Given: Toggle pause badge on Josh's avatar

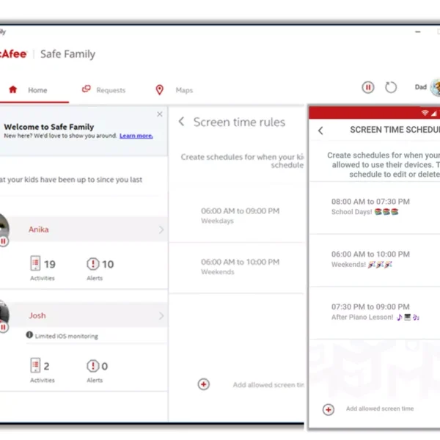Looking at the screenshot, I should [4, 327].
